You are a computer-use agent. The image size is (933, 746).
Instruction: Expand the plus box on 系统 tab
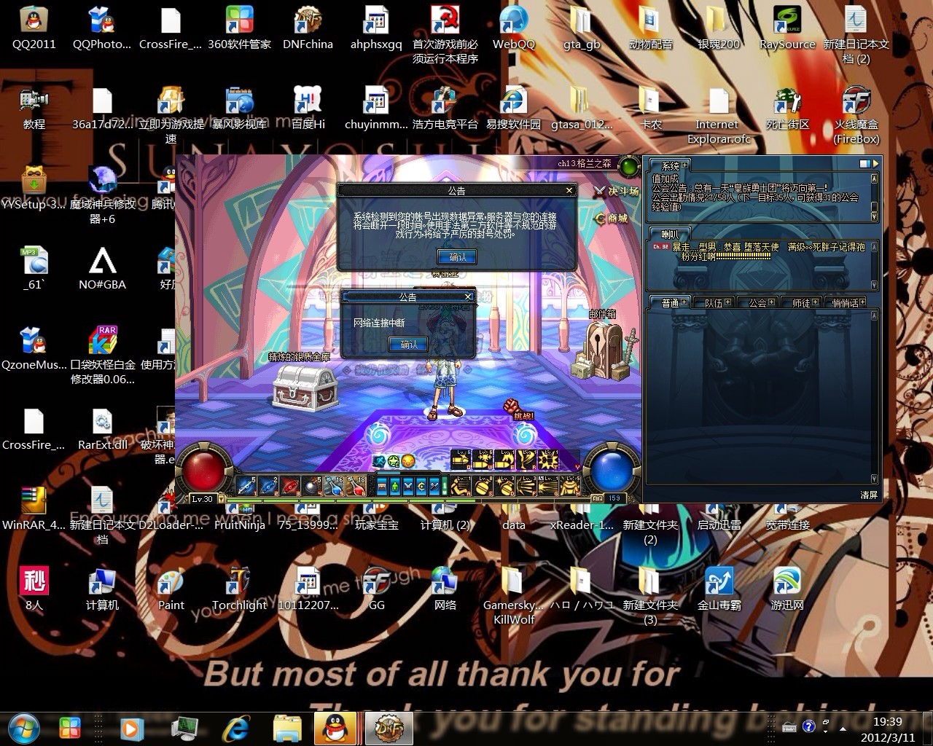pos(684,165)
